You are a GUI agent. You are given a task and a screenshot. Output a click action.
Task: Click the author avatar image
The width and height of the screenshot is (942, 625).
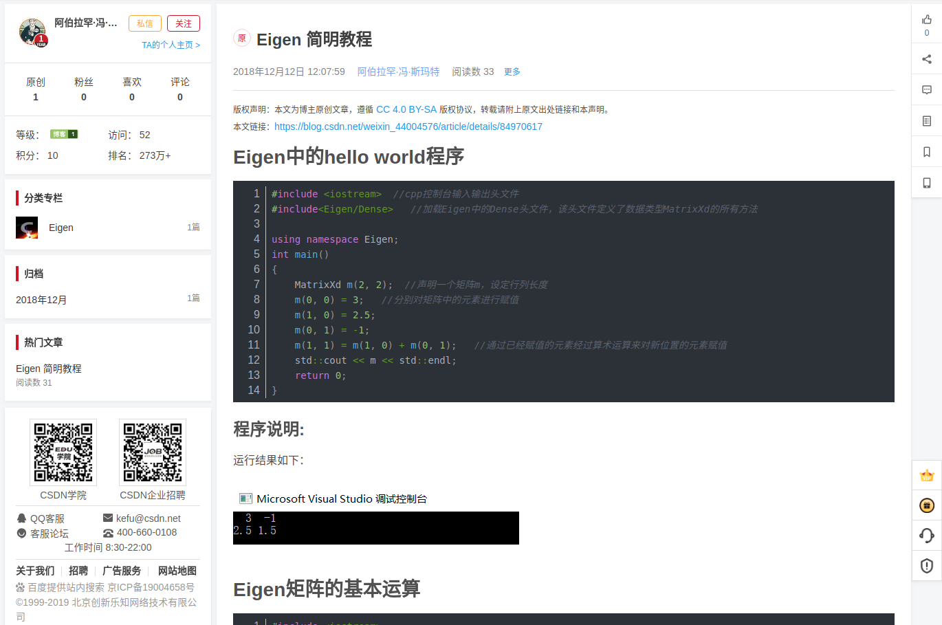32,32
